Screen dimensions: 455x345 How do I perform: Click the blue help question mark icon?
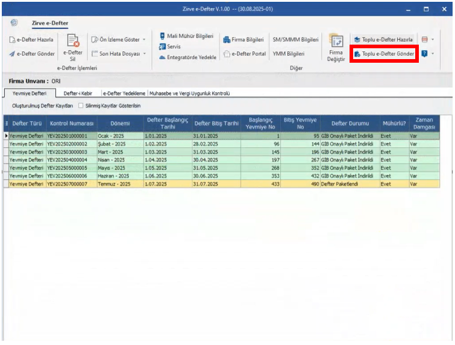(424, 54)
